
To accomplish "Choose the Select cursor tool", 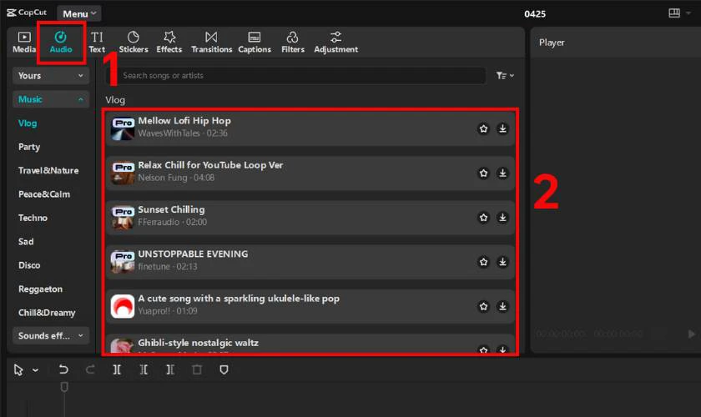I will tap(18, 370).
